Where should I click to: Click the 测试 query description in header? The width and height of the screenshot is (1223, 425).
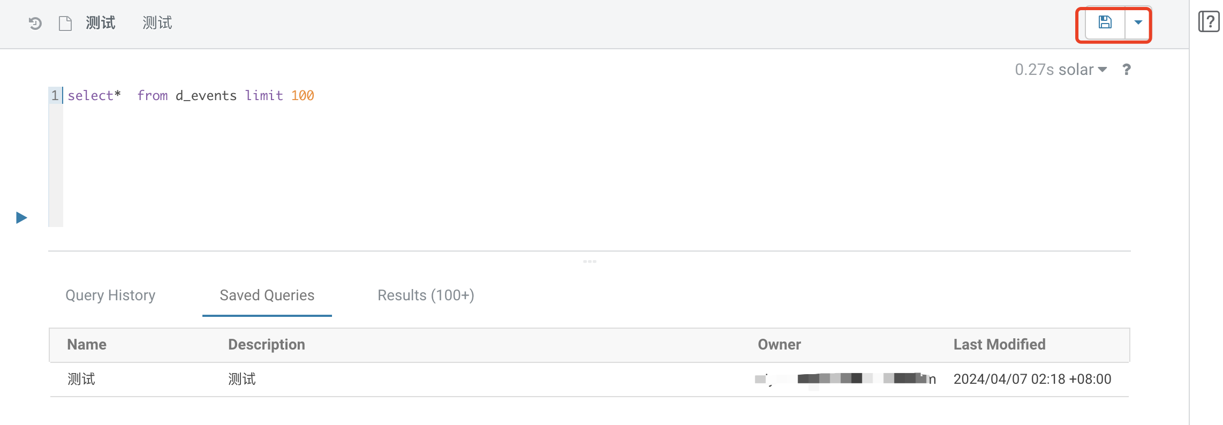coord(157,23)
